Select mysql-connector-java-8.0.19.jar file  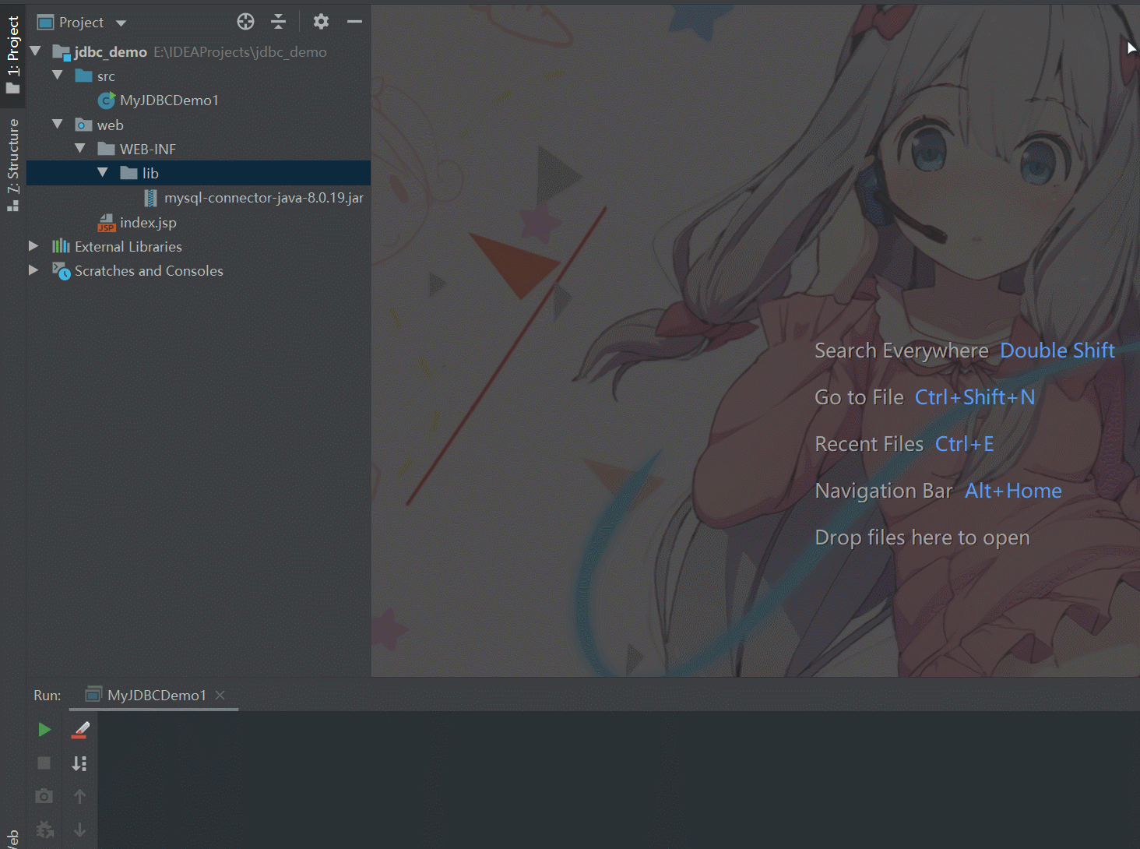point(264,198)
